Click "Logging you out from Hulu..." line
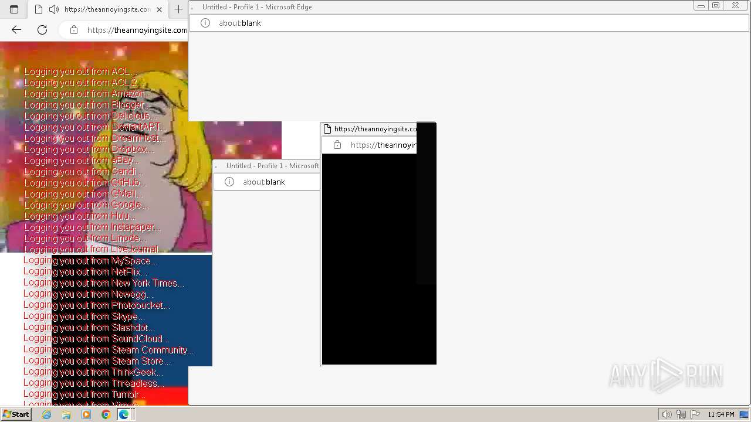Viewport: 751px width, 422px height. 80,216
